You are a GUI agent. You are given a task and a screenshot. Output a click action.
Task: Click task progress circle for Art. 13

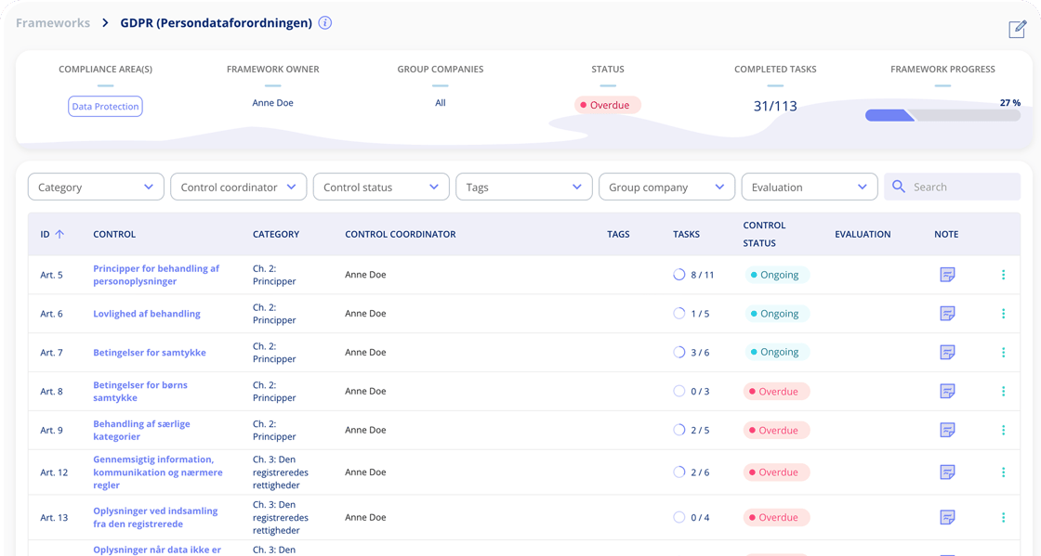679,517
